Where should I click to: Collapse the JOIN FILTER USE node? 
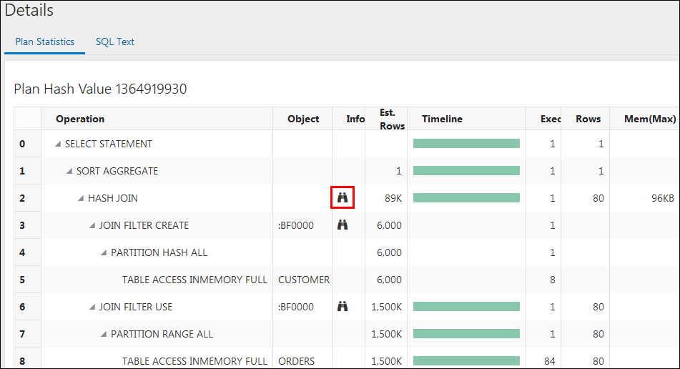click(x=92, y=307)
